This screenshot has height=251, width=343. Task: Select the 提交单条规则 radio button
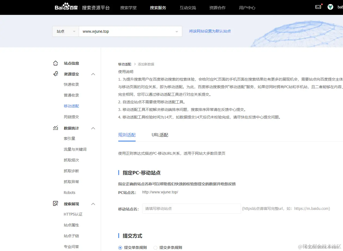[120, 247]
